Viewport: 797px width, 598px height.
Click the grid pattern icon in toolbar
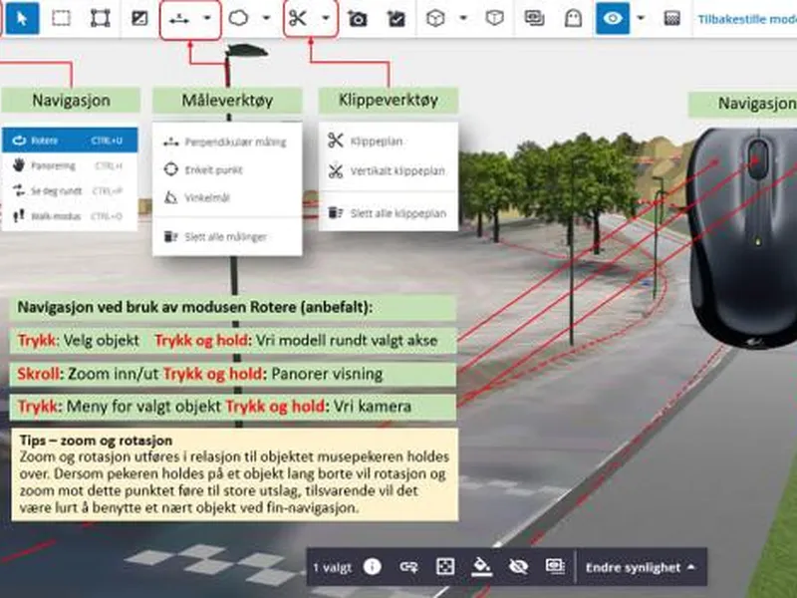coord(671,18)
